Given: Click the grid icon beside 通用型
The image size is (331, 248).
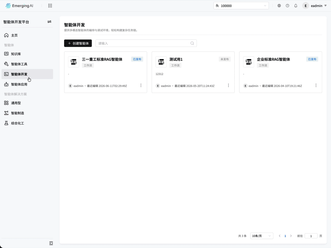Looking at the screenshot, I should [6, 103].
